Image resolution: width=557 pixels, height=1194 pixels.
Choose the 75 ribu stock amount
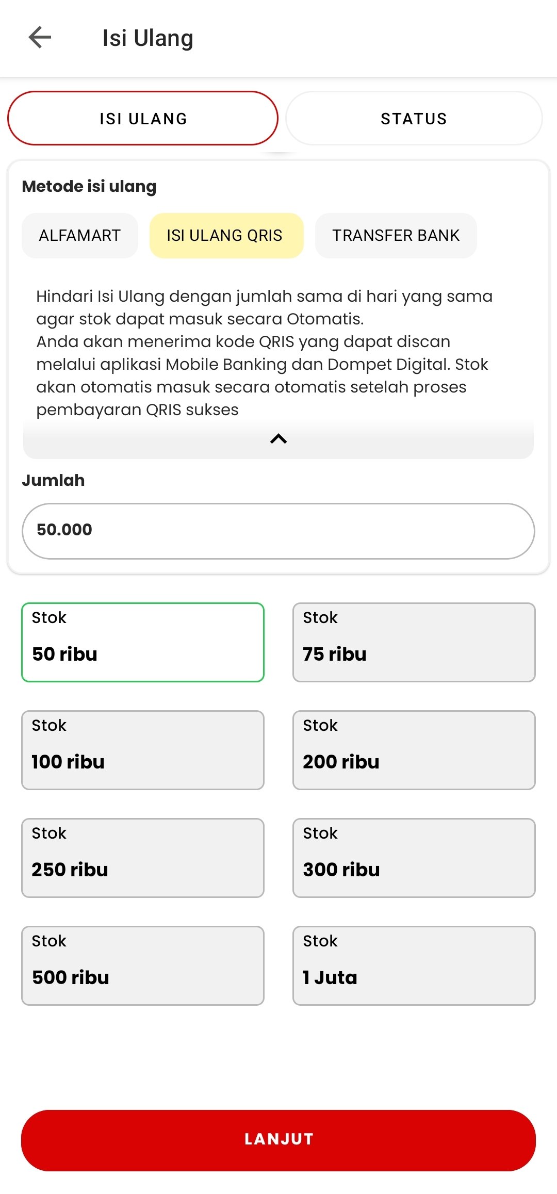pyautogui.click(x=414, y=642)
